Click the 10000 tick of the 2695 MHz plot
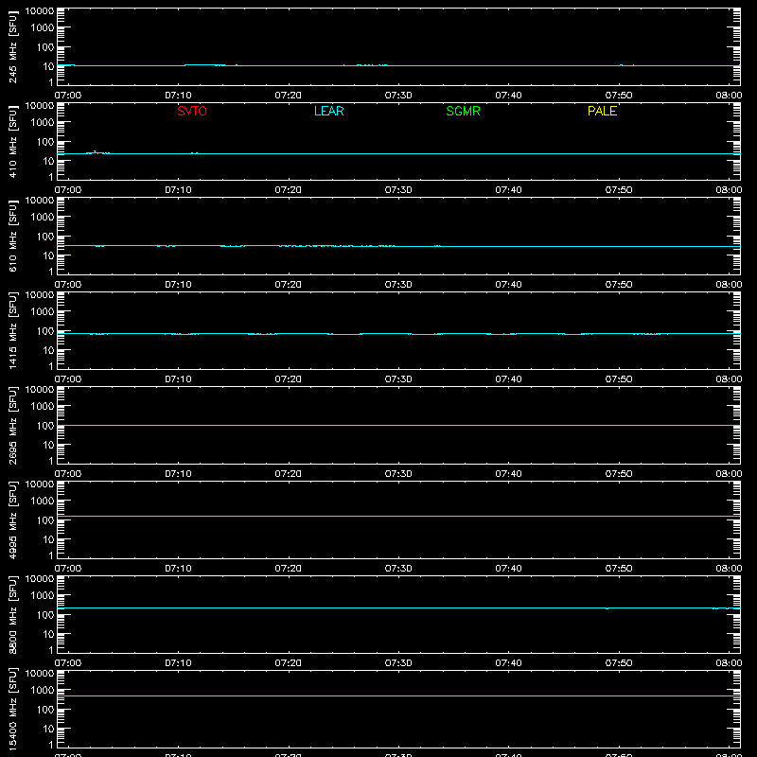The width and height of the screenshot is (757, 757). (x=40, y=390)
